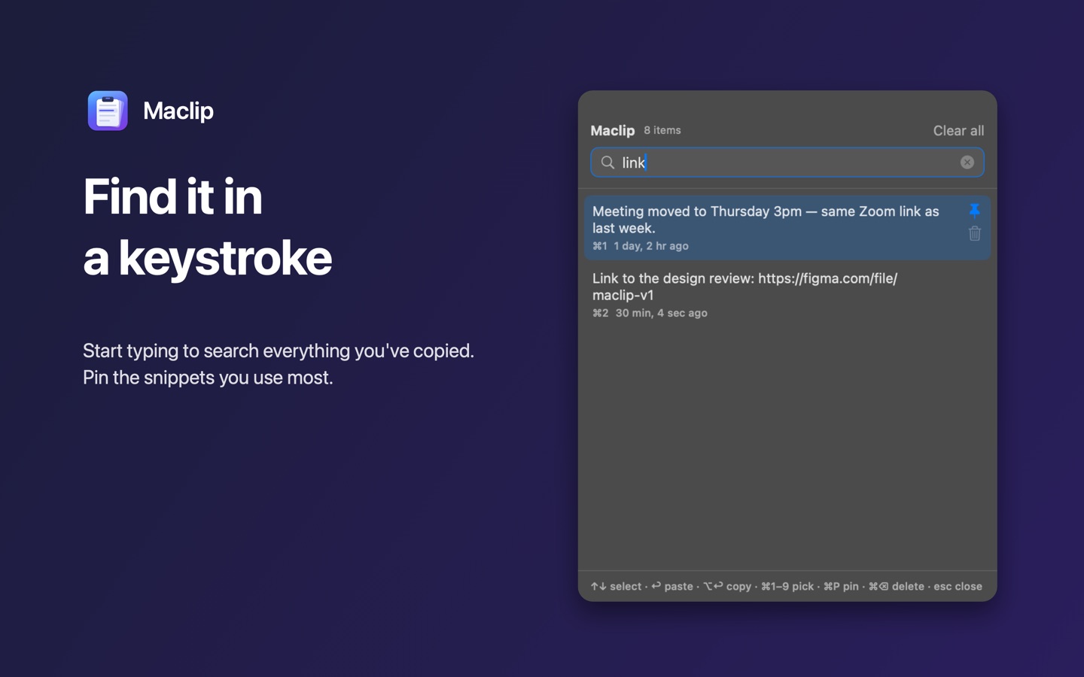This screenshot has height=677, width=1084.
Task: Click the ⌘2 shortcut badge
Action: tap(600, 313)
